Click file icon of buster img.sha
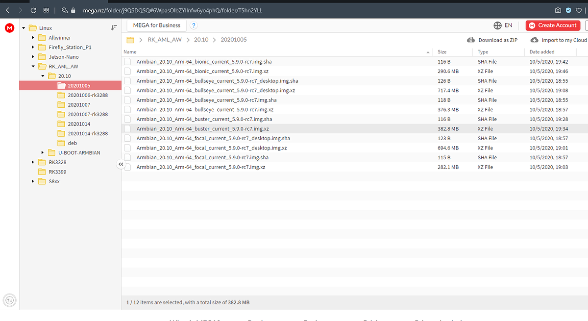This screenshot has width=588, height=321. (127, 119)
